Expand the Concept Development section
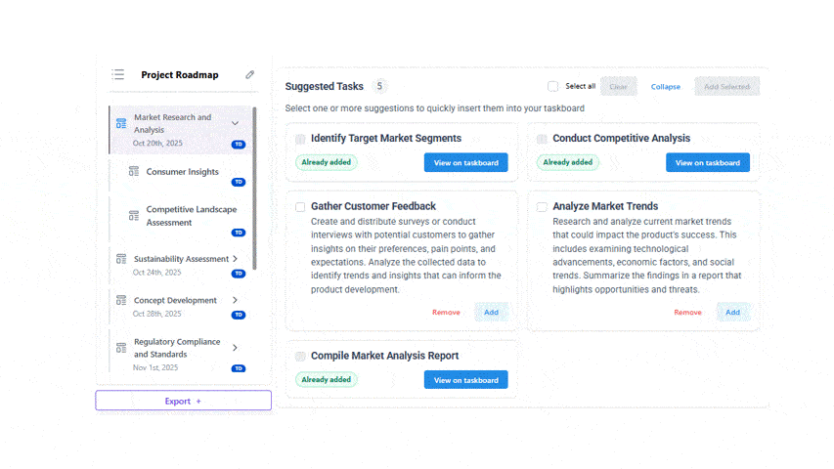This screenshot has width=834, height=469. 235,300
